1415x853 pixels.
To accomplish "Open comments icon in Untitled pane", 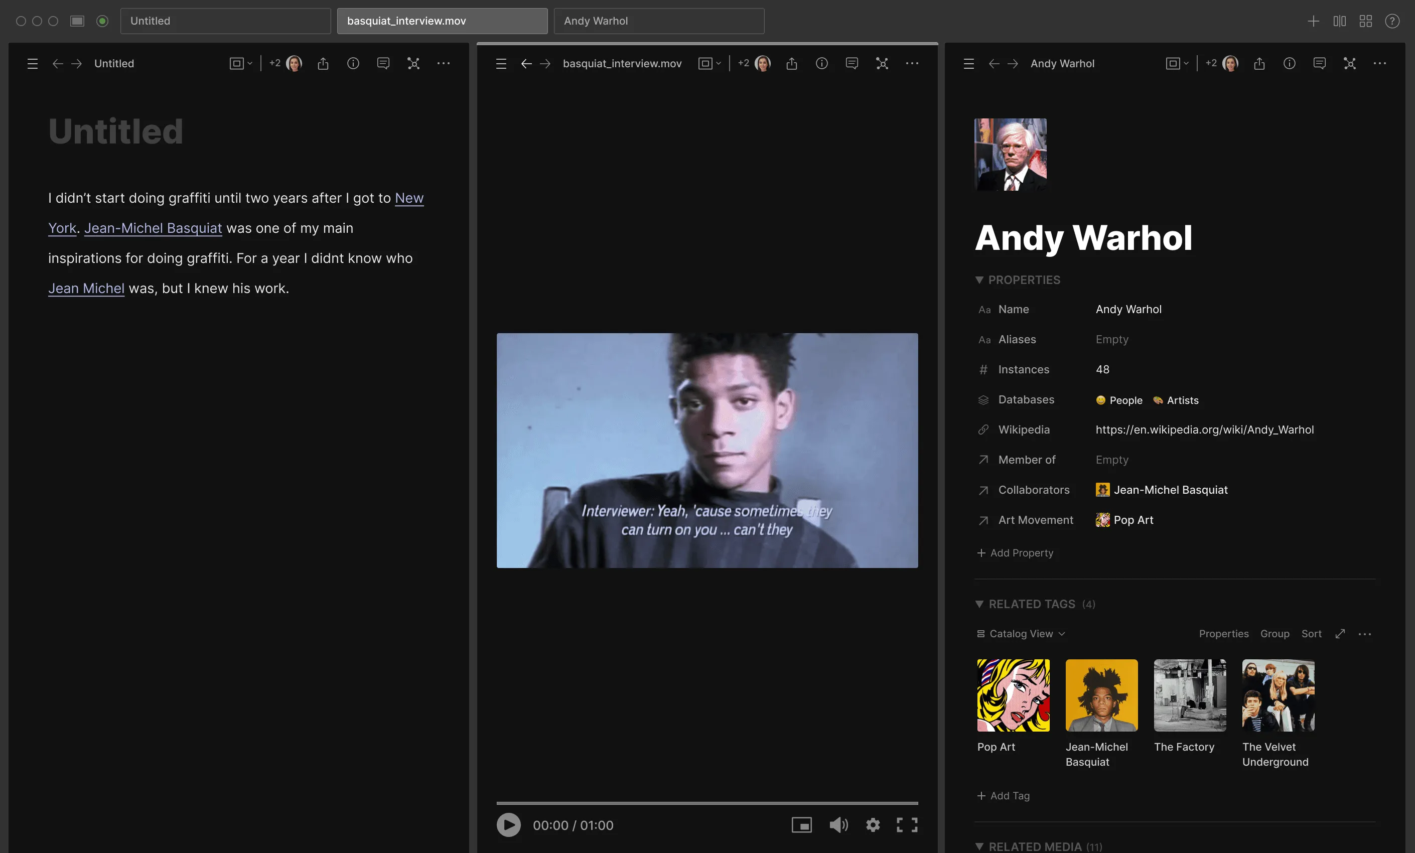I will click(383, 64).
